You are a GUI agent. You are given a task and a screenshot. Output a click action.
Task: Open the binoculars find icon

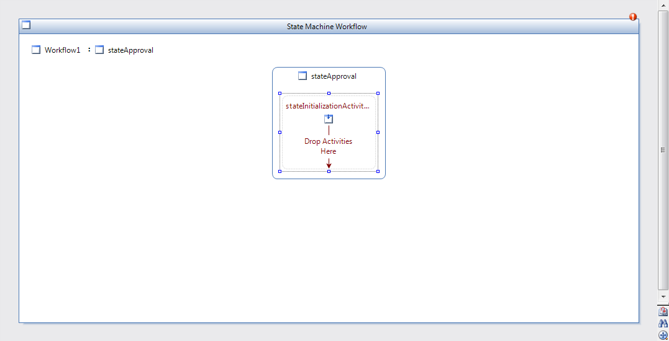tap(663, 323)
